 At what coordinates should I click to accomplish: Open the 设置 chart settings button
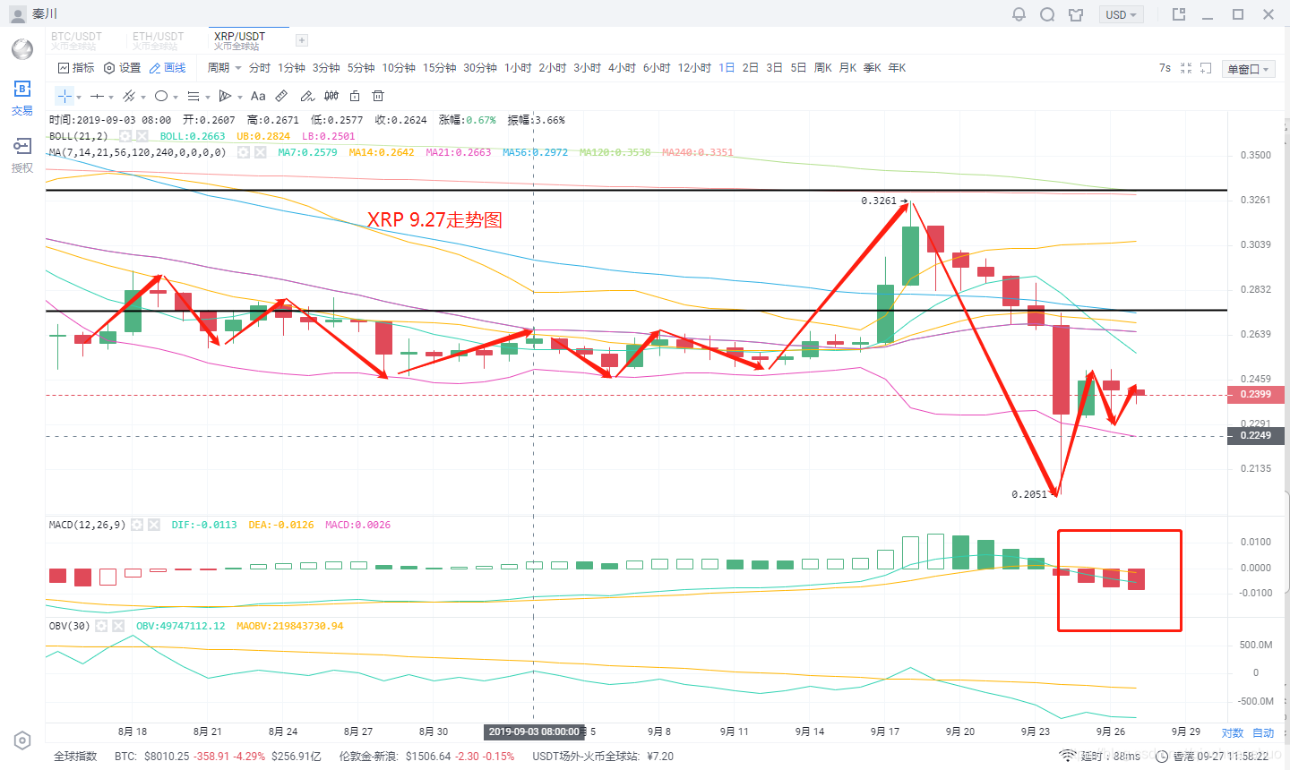coord(123,68)
